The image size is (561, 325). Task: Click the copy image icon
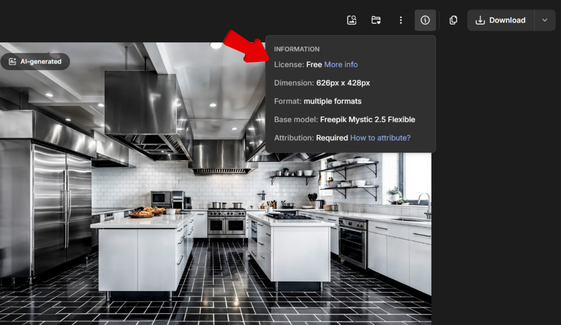point(453,20)
